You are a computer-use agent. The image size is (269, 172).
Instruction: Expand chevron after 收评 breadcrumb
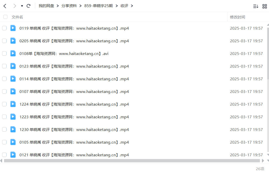pyautogui.click(x=132, y=6)
